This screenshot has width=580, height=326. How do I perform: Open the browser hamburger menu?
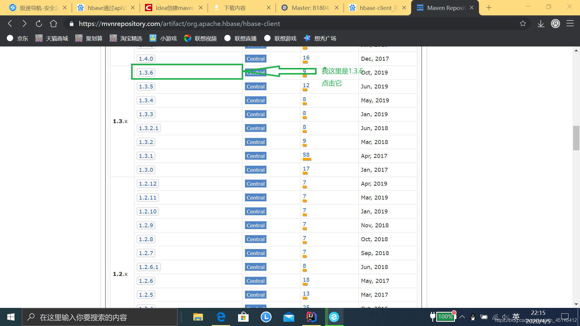point(570,24)
